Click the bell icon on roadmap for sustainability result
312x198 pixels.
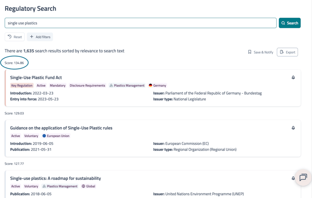pyautogui.click(x=293, y=178)
